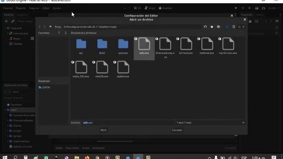Open the Depurar menu
This screenshot has width=283, height=159.
pyautogui.click(x=34, y=8)
